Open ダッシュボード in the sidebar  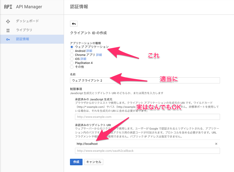(27, 21)
